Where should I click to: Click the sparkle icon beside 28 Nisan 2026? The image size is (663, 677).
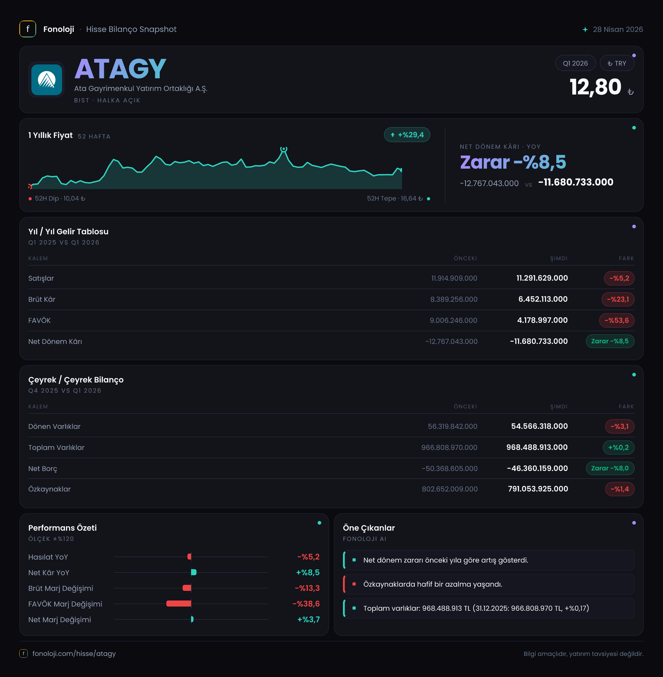click(585, 30)
